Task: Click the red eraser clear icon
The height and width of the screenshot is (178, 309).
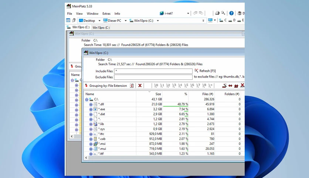Action: click(224, 85)
